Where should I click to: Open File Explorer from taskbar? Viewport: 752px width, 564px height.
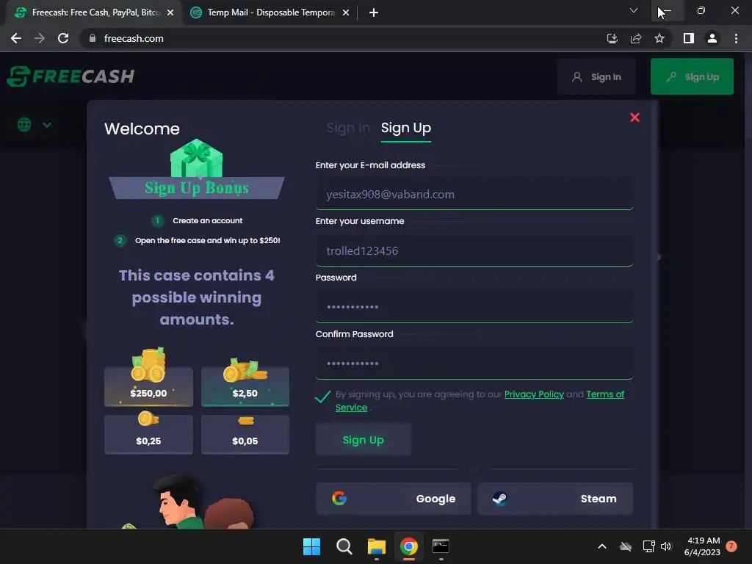click(377, 546)
